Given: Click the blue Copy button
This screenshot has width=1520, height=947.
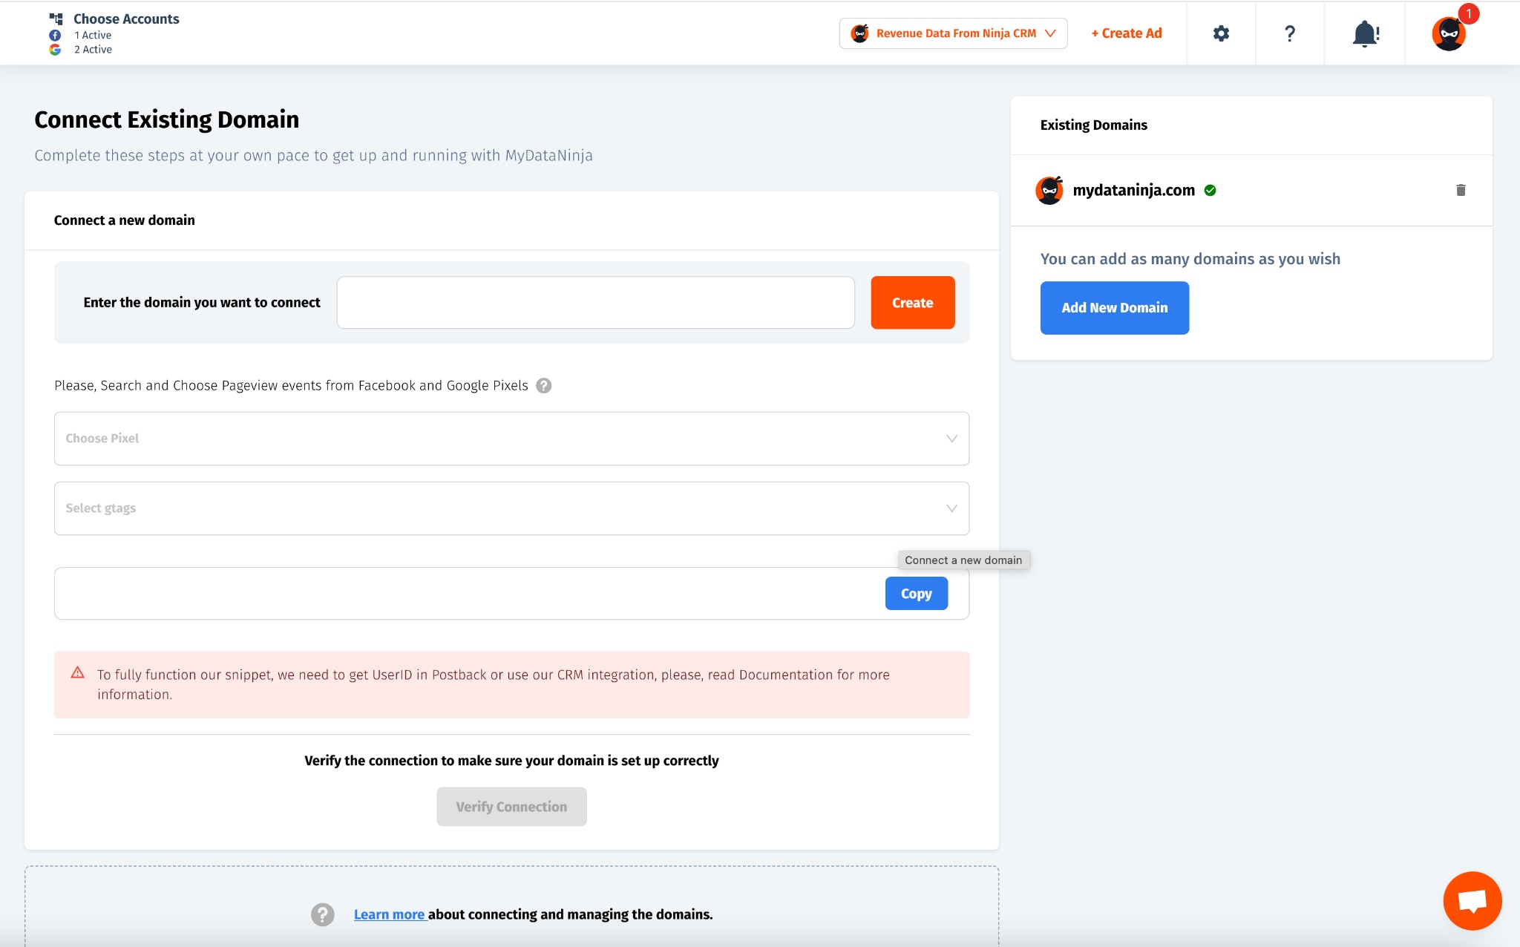Looking at the screenshot, I should pos(916,594).
